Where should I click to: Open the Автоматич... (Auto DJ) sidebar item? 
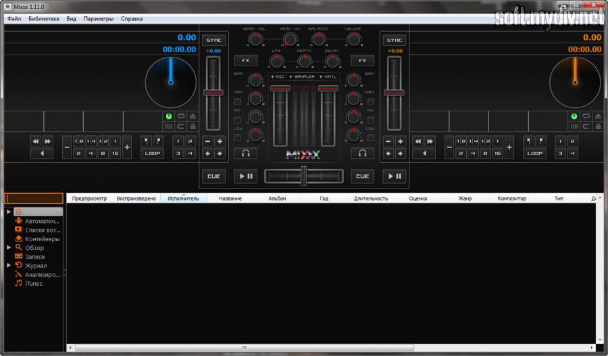coord(37,221)
